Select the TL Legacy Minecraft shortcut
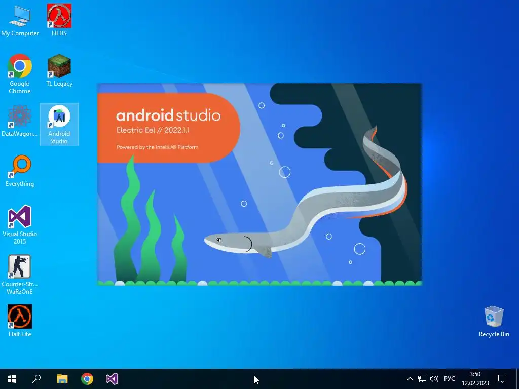 (59, 70)
